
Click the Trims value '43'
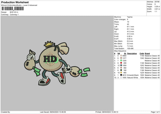point(128,24)
